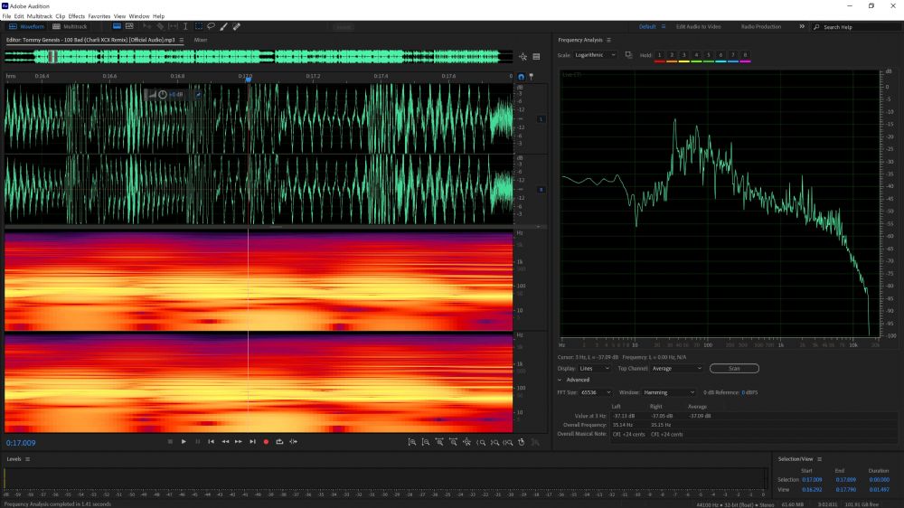Select the Lasso Selection tool
Viewport: 904px width, 508px height.
[x=212, y=27]
